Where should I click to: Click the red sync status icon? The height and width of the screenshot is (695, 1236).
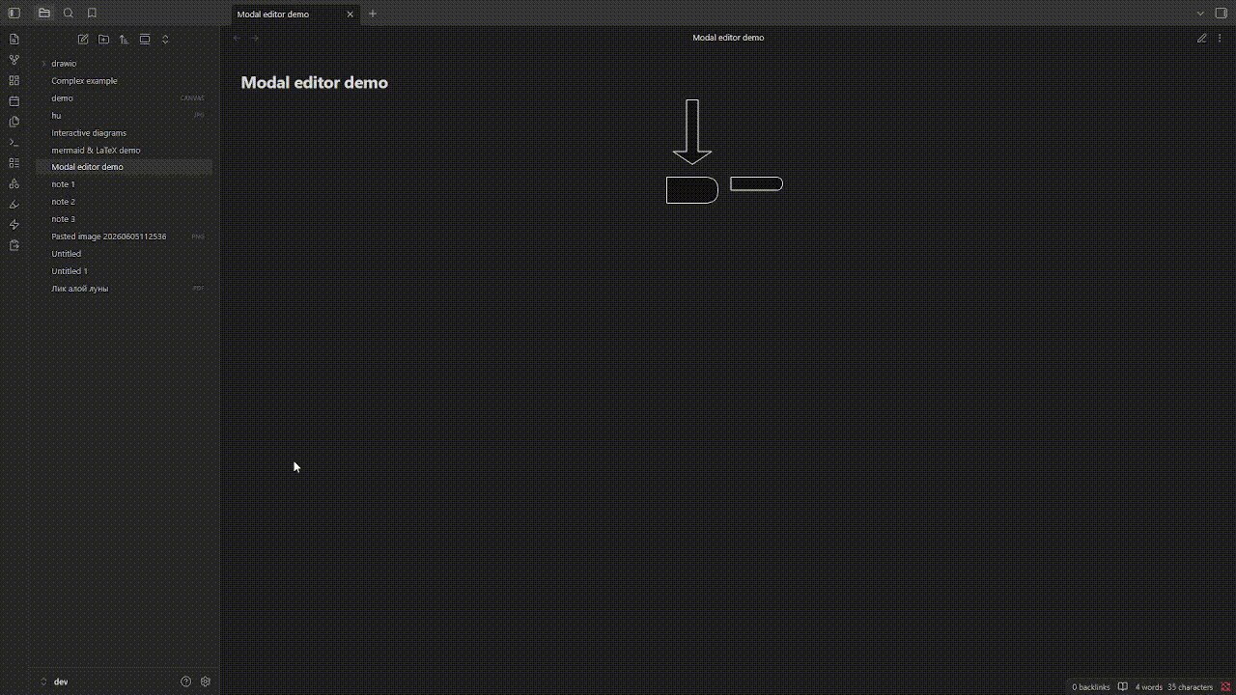click(x=1225, y=687)
